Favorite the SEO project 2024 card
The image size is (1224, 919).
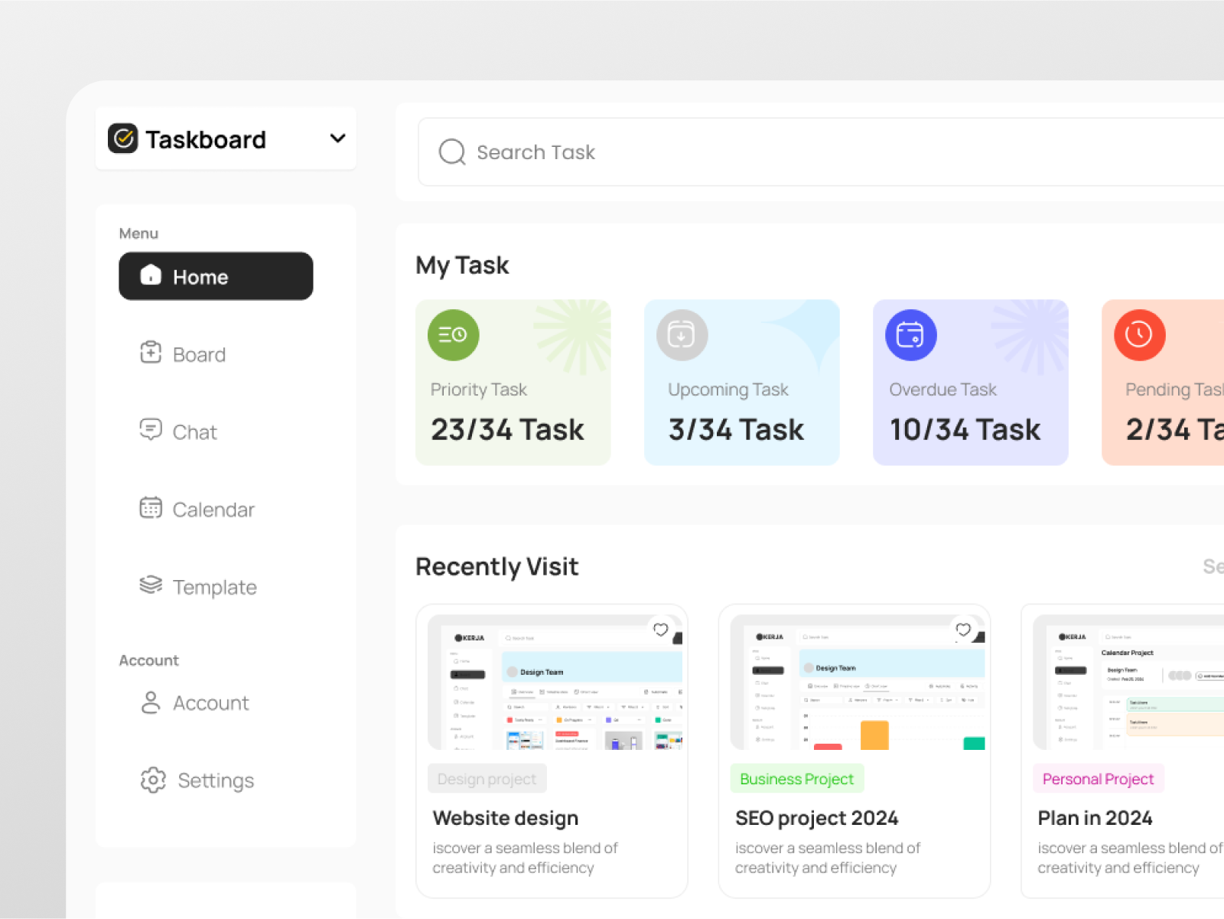pyautogui.click(x=962, y=630)
